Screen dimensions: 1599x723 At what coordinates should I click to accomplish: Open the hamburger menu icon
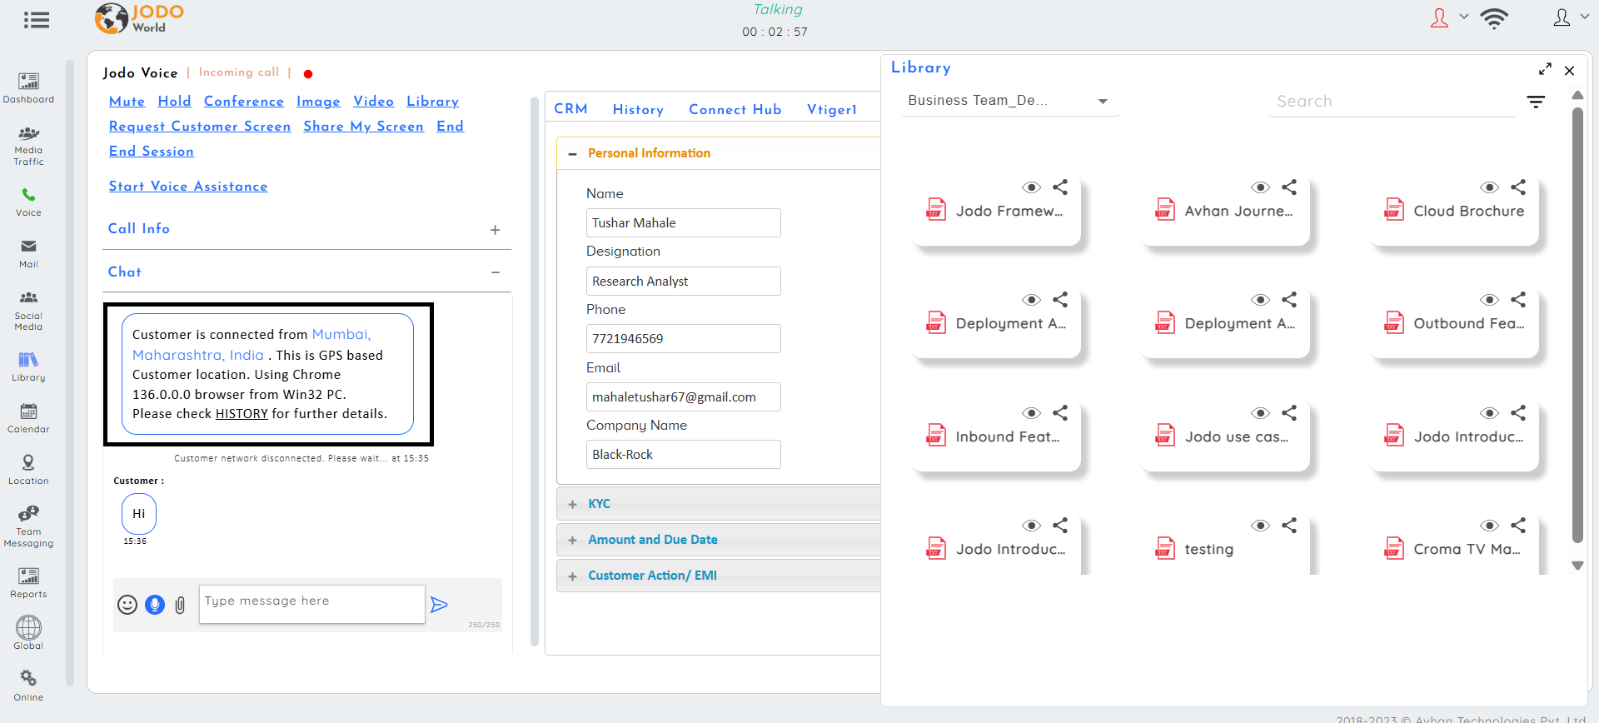(37, 20)
